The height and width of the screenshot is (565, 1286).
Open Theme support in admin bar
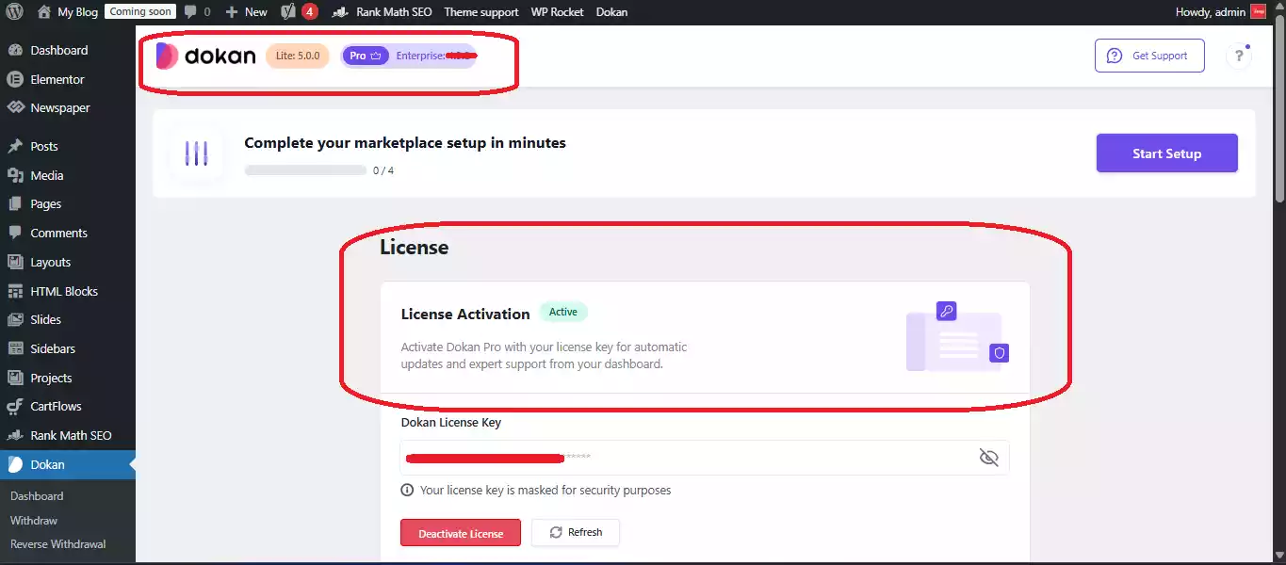pos(480,12)
